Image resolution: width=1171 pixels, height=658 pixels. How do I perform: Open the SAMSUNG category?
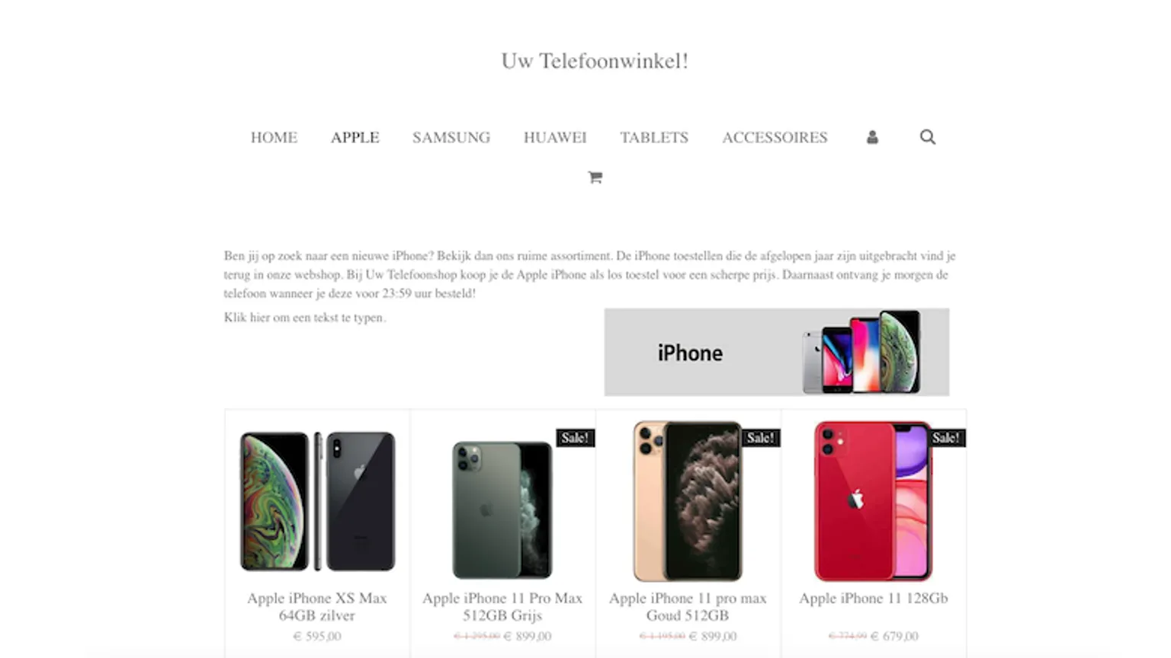pyautogui.click(x=451, y=137)
